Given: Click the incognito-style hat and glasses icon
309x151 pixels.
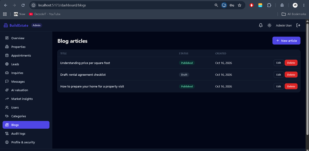Looking at the screenshot, I should click(282, 5).
